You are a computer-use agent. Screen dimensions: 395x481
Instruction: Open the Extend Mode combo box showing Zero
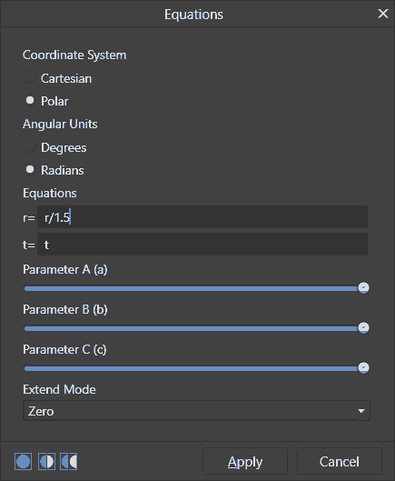pyautogui.click(x=196, y=411)
